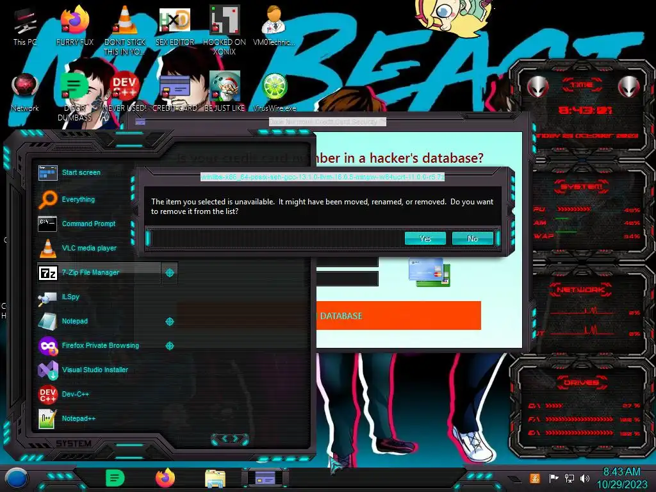Select the Network desktop icon

[25, 93]
